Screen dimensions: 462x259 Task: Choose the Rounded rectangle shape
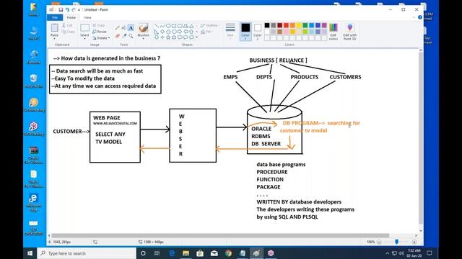pos(180,26)
